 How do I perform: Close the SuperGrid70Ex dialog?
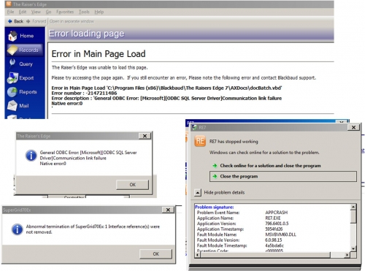168,210
